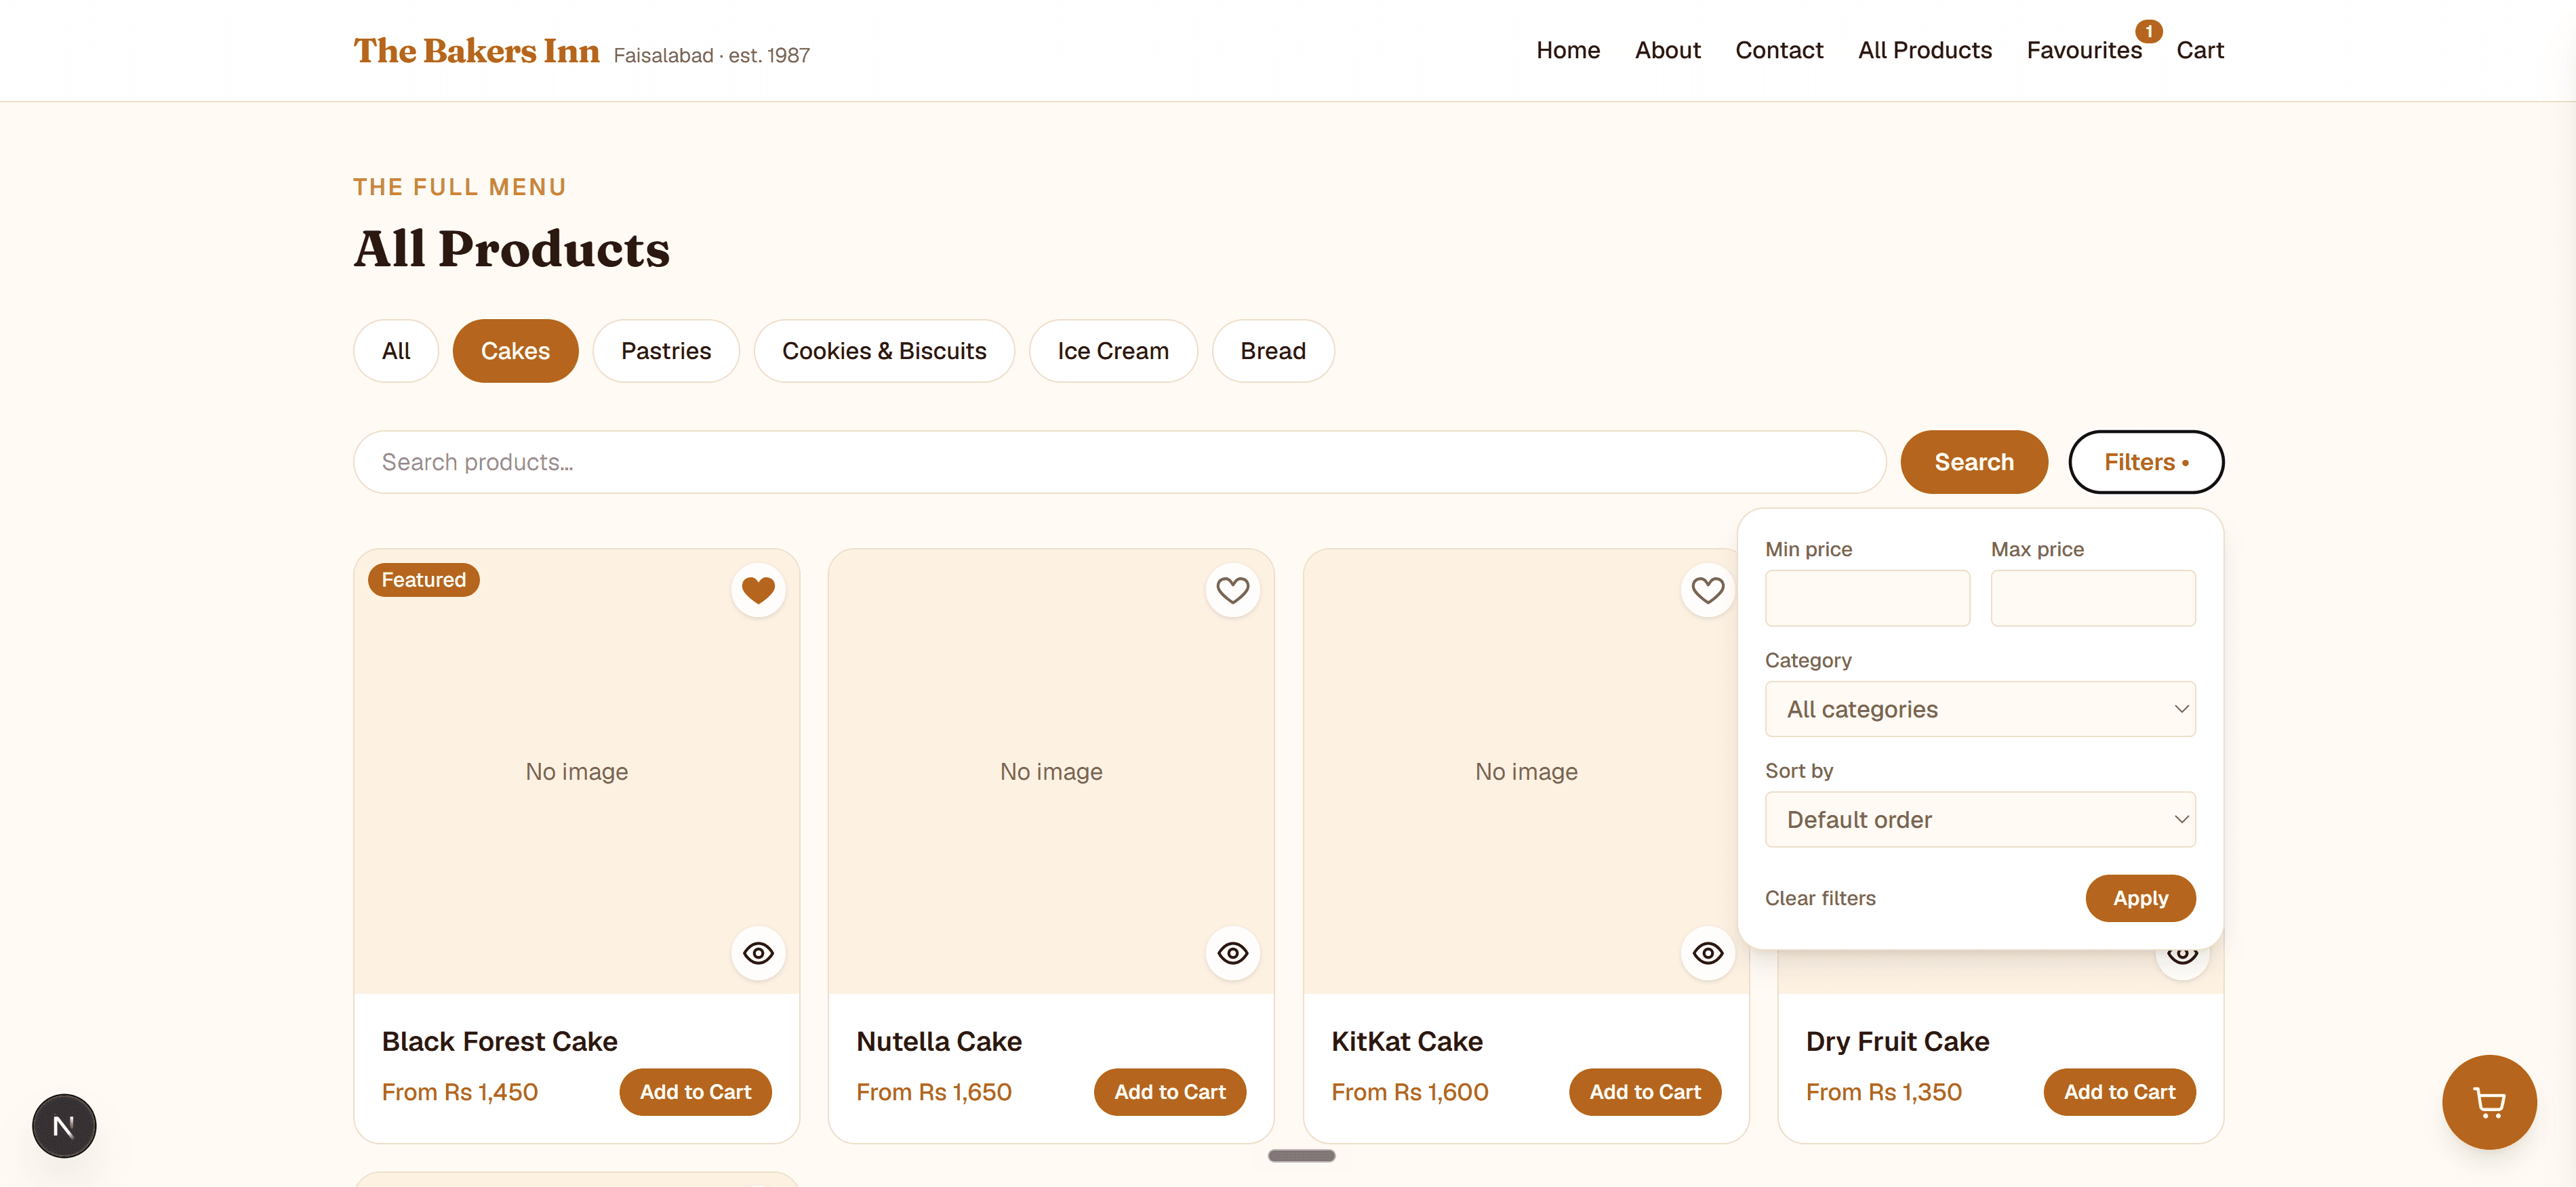Open the Contact page

pyautogui.click(x=1779, y=50)
